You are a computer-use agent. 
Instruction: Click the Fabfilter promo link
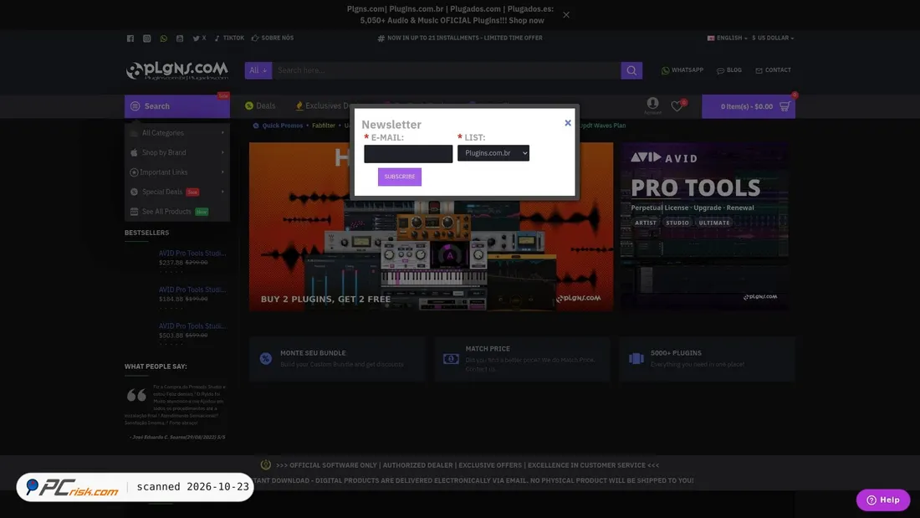[x=324, y=126]
